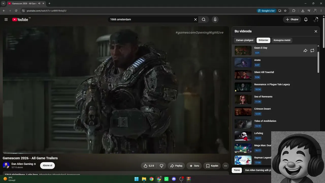Open the Chrome three-dot menu
This screenshot has width=325, height=183.
(321, 11)
